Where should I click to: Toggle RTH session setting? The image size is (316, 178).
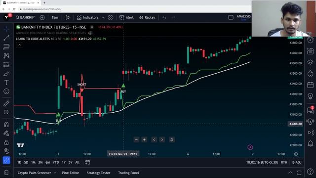(284, 162)
